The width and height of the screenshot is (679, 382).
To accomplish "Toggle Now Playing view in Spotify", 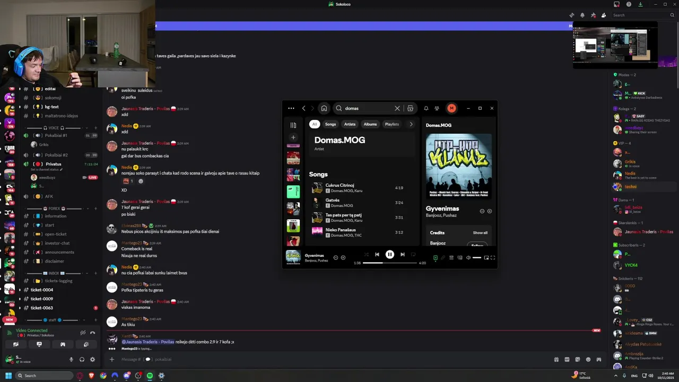I will click(x=435, y=258).
